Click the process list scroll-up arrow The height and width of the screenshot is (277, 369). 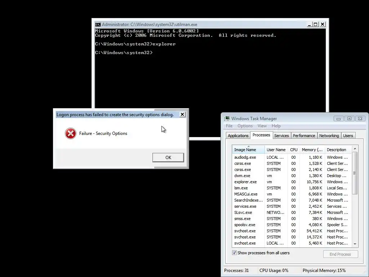point(355,149)
